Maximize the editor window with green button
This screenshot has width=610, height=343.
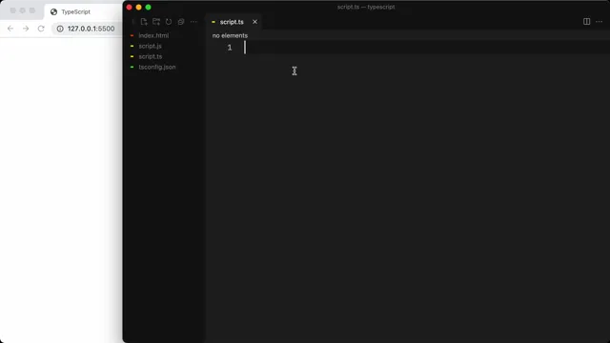[149, 7]
